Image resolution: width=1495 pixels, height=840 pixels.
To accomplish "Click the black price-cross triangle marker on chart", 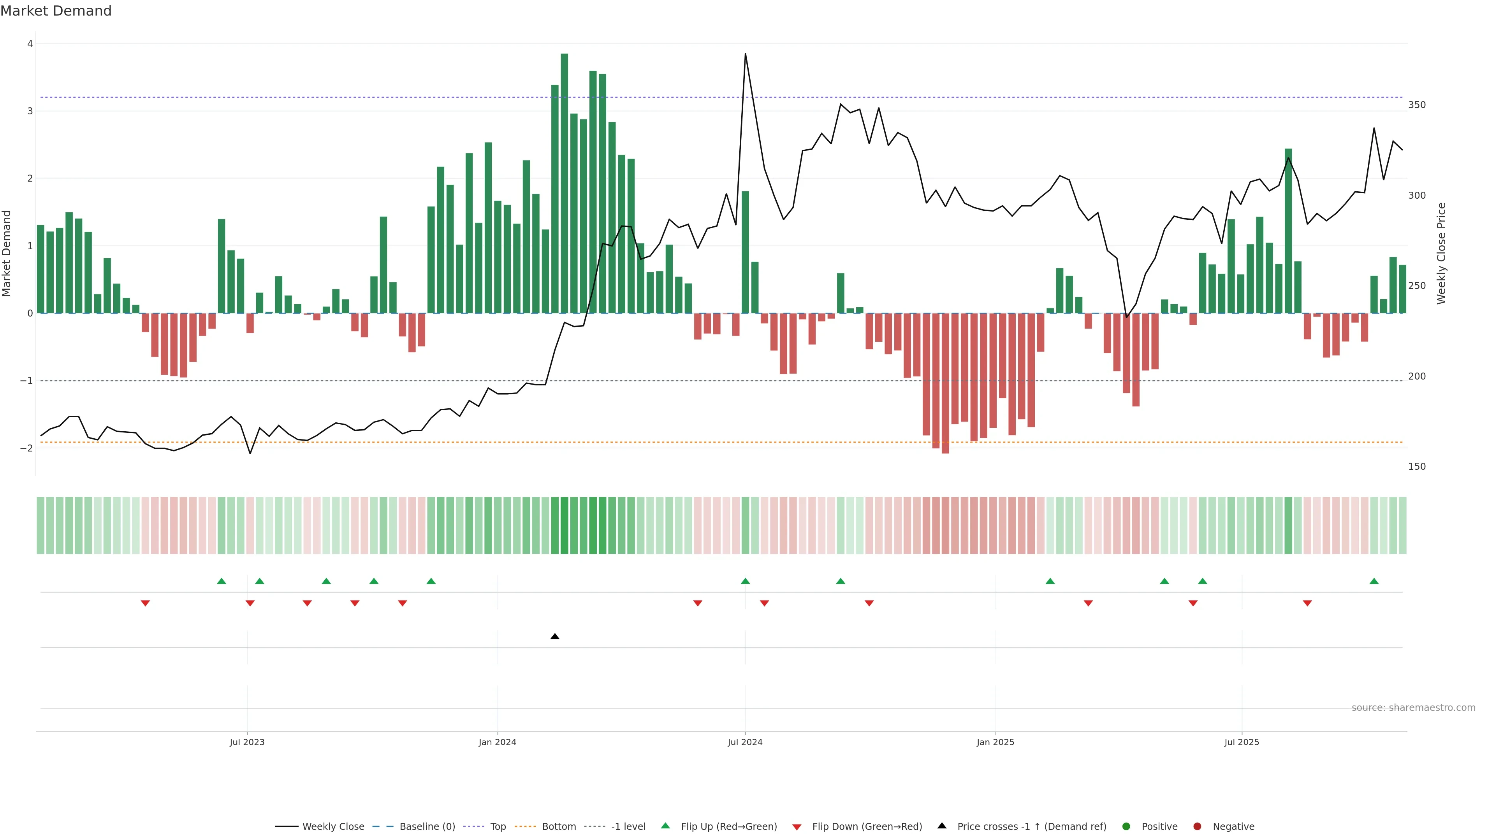I will 555,637.
